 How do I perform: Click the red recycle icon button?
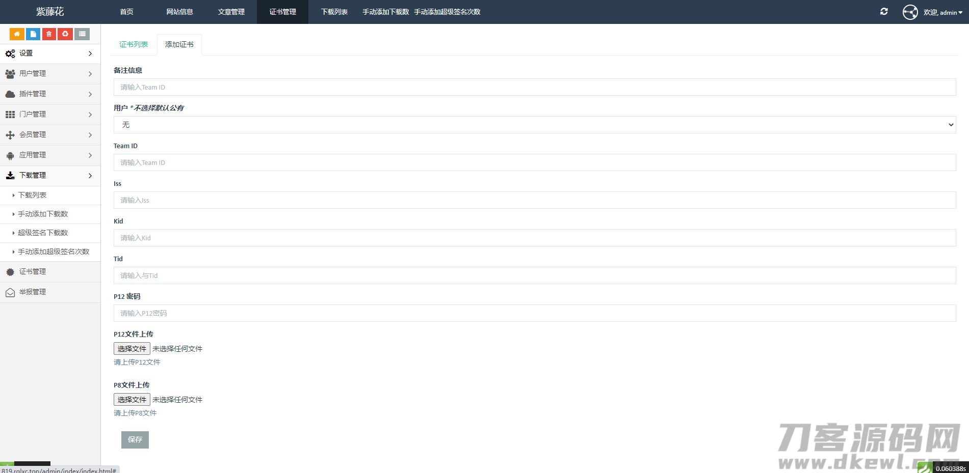coord(65,34)
